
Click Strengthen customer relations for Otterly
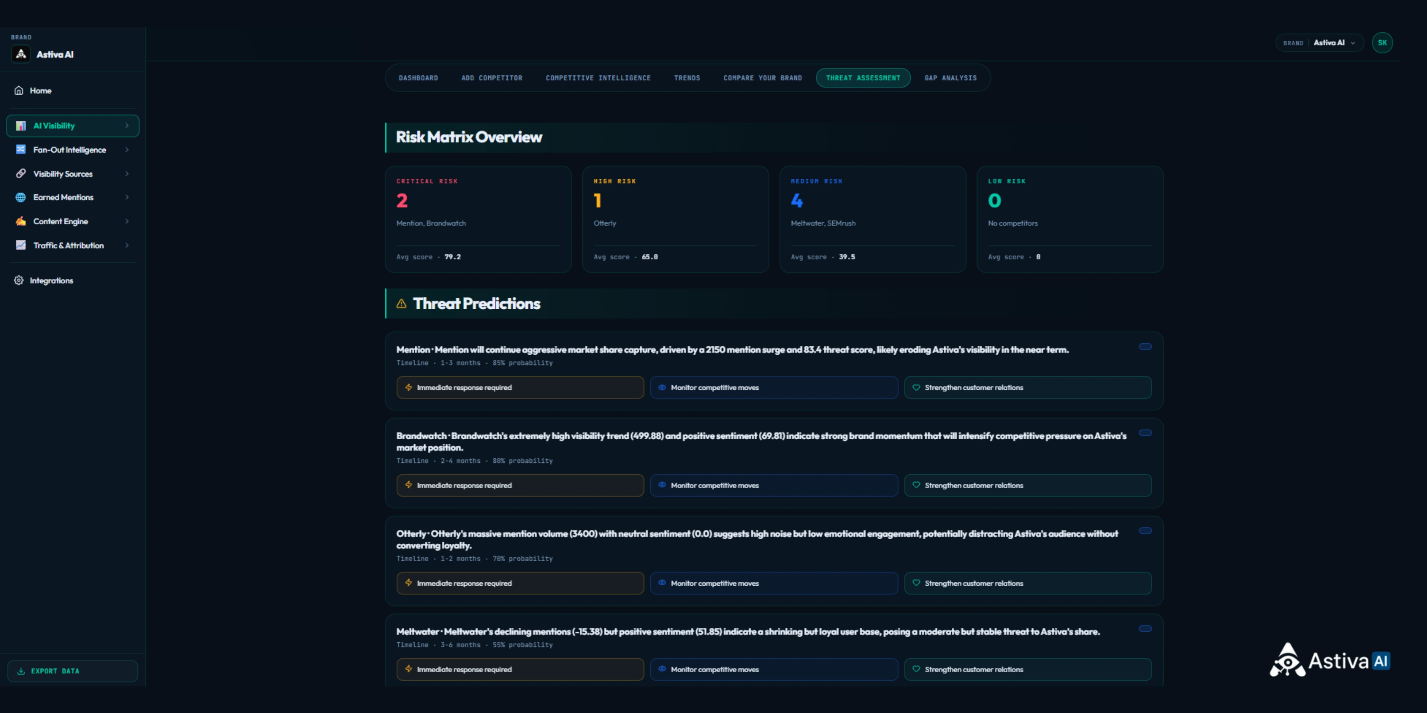(1027, 583)
